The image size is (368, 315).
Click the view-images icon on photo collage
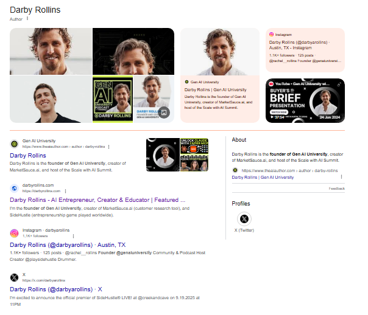(164, 112)
